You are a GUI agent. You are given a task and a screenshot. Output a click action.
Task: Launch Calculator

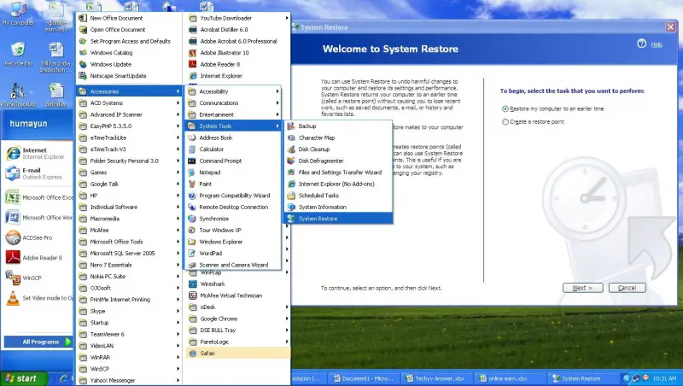(x=233, y=149)
